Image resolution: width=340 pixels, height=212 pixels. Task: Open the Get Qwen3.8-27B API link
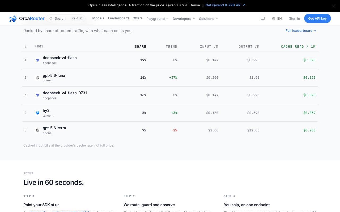click(x=225, y=5)
